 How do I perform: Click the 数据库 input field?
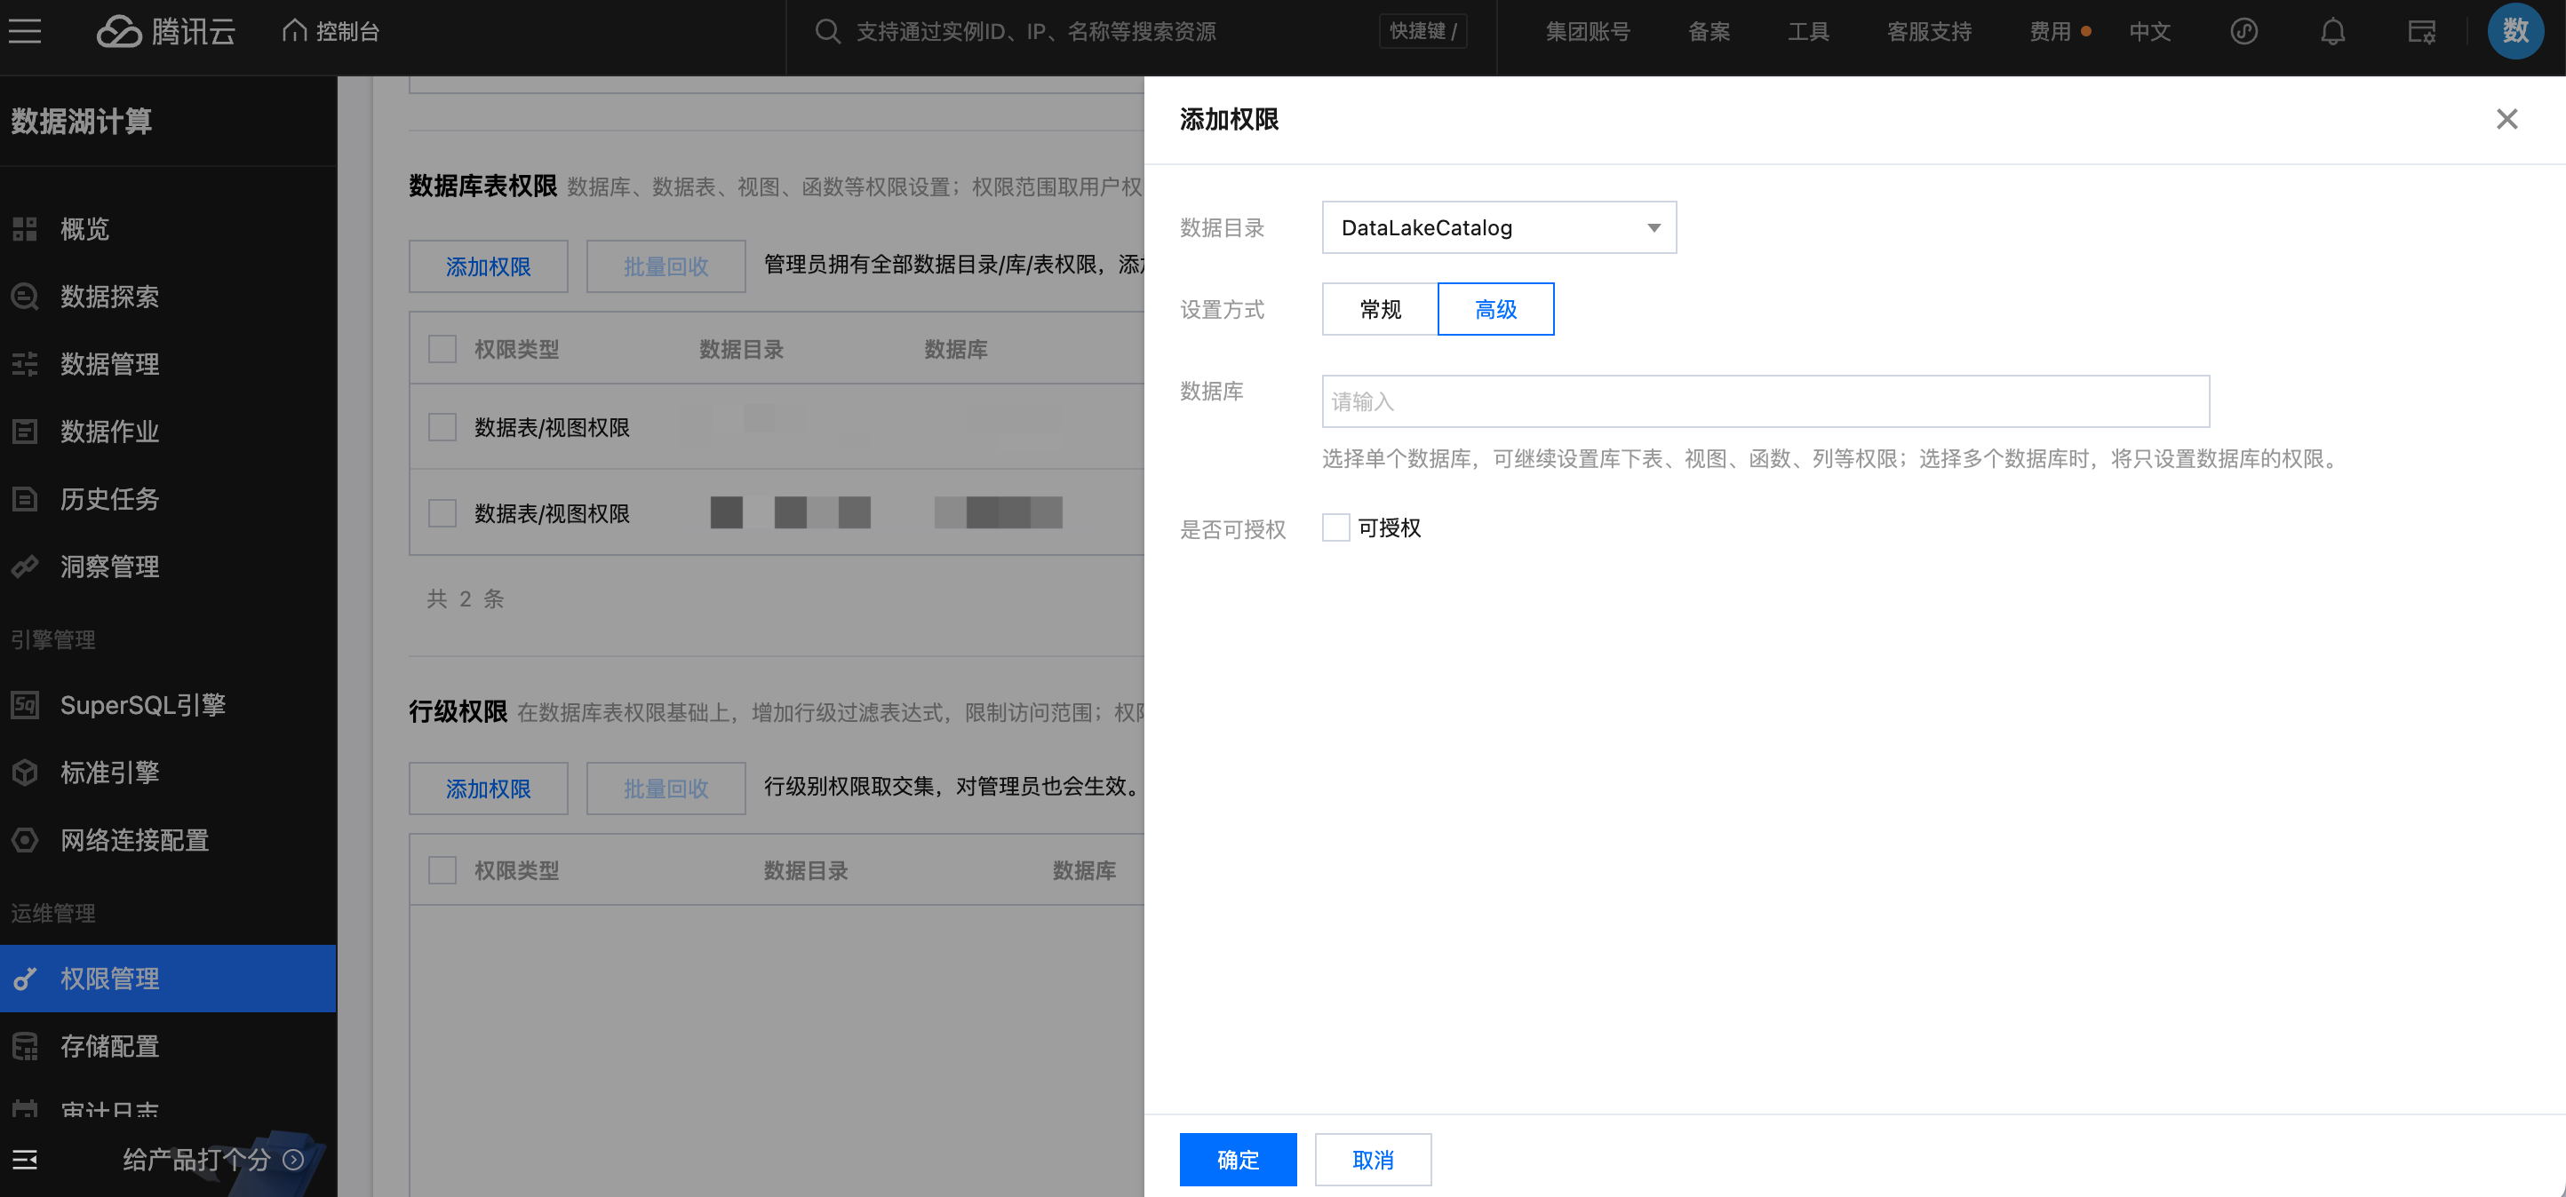[1765, 401]
